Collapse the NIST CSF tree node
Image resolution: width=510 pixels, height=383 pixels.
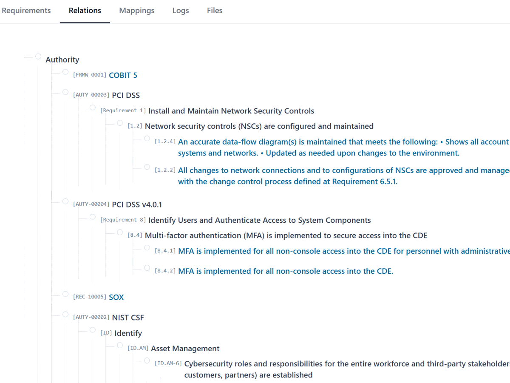coord(65,314)
